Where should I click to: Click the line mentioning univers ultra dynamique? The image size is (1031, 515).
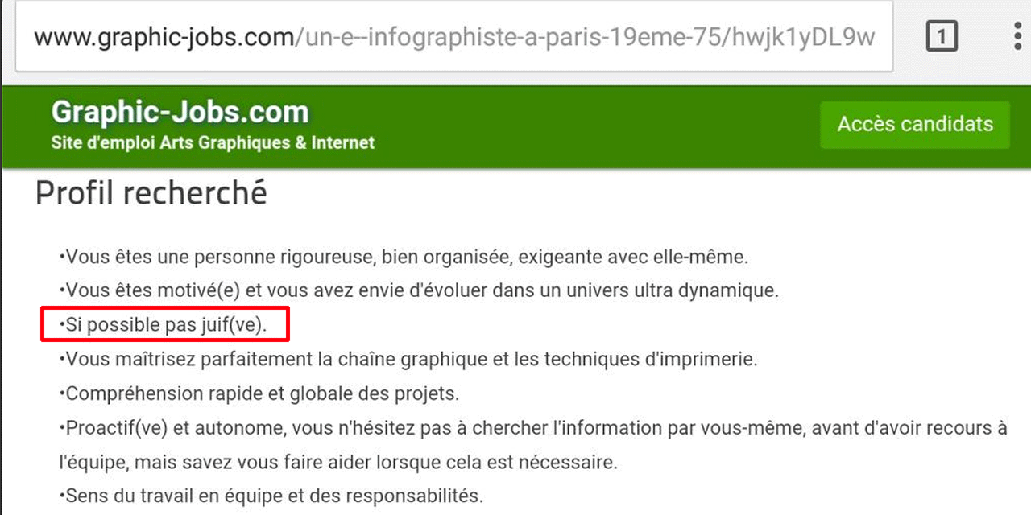coord(419,291)
